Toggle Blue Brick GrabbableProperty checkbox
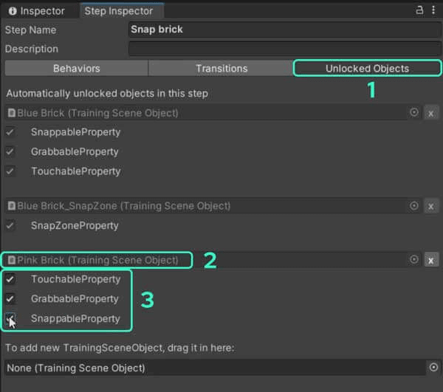The image size is (443, 392). coord(10,151)
